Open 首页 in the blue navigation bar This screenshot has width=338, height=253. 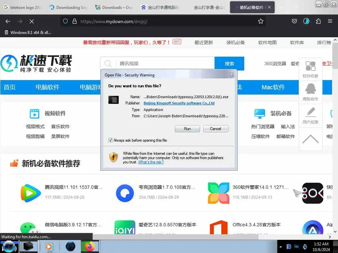(10, 87)
